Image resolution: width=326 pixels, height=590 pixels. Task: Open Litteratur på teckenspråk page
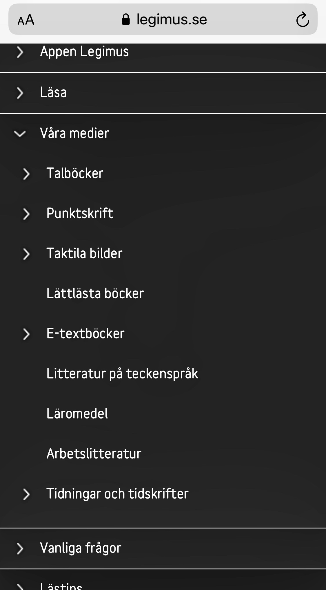[122, 374]
